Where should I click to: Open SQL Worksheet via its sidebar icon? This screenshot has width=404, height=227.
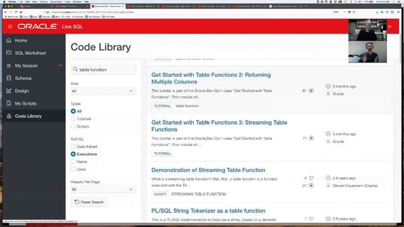coord(9,53)
